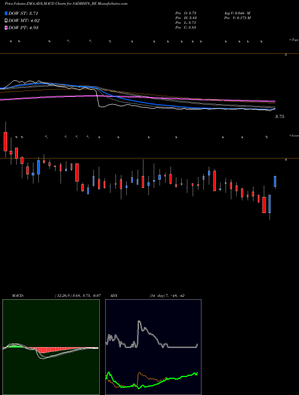This screenshot has height=395, width=299.
Task: Click the white DOW MT legend swatch
Action: pyautogui.click(x=6, y=20)
